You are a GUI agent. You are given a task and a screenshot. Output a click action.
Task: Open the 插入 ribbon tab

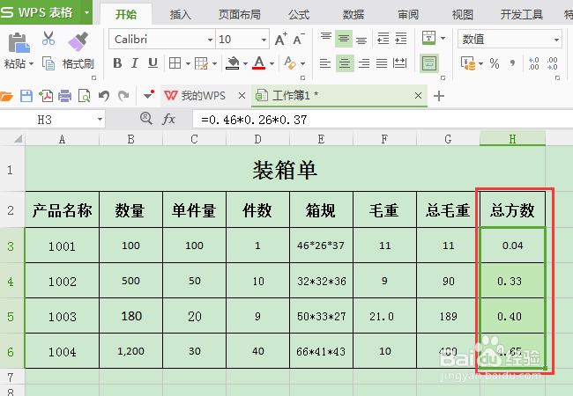(180, 15)
